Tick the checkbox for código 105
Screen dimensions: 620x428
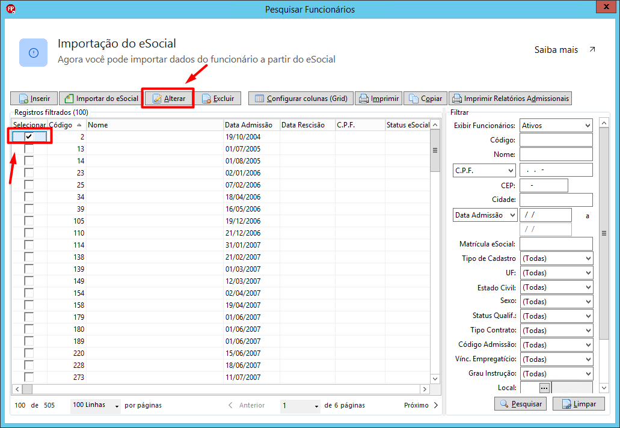29,221
